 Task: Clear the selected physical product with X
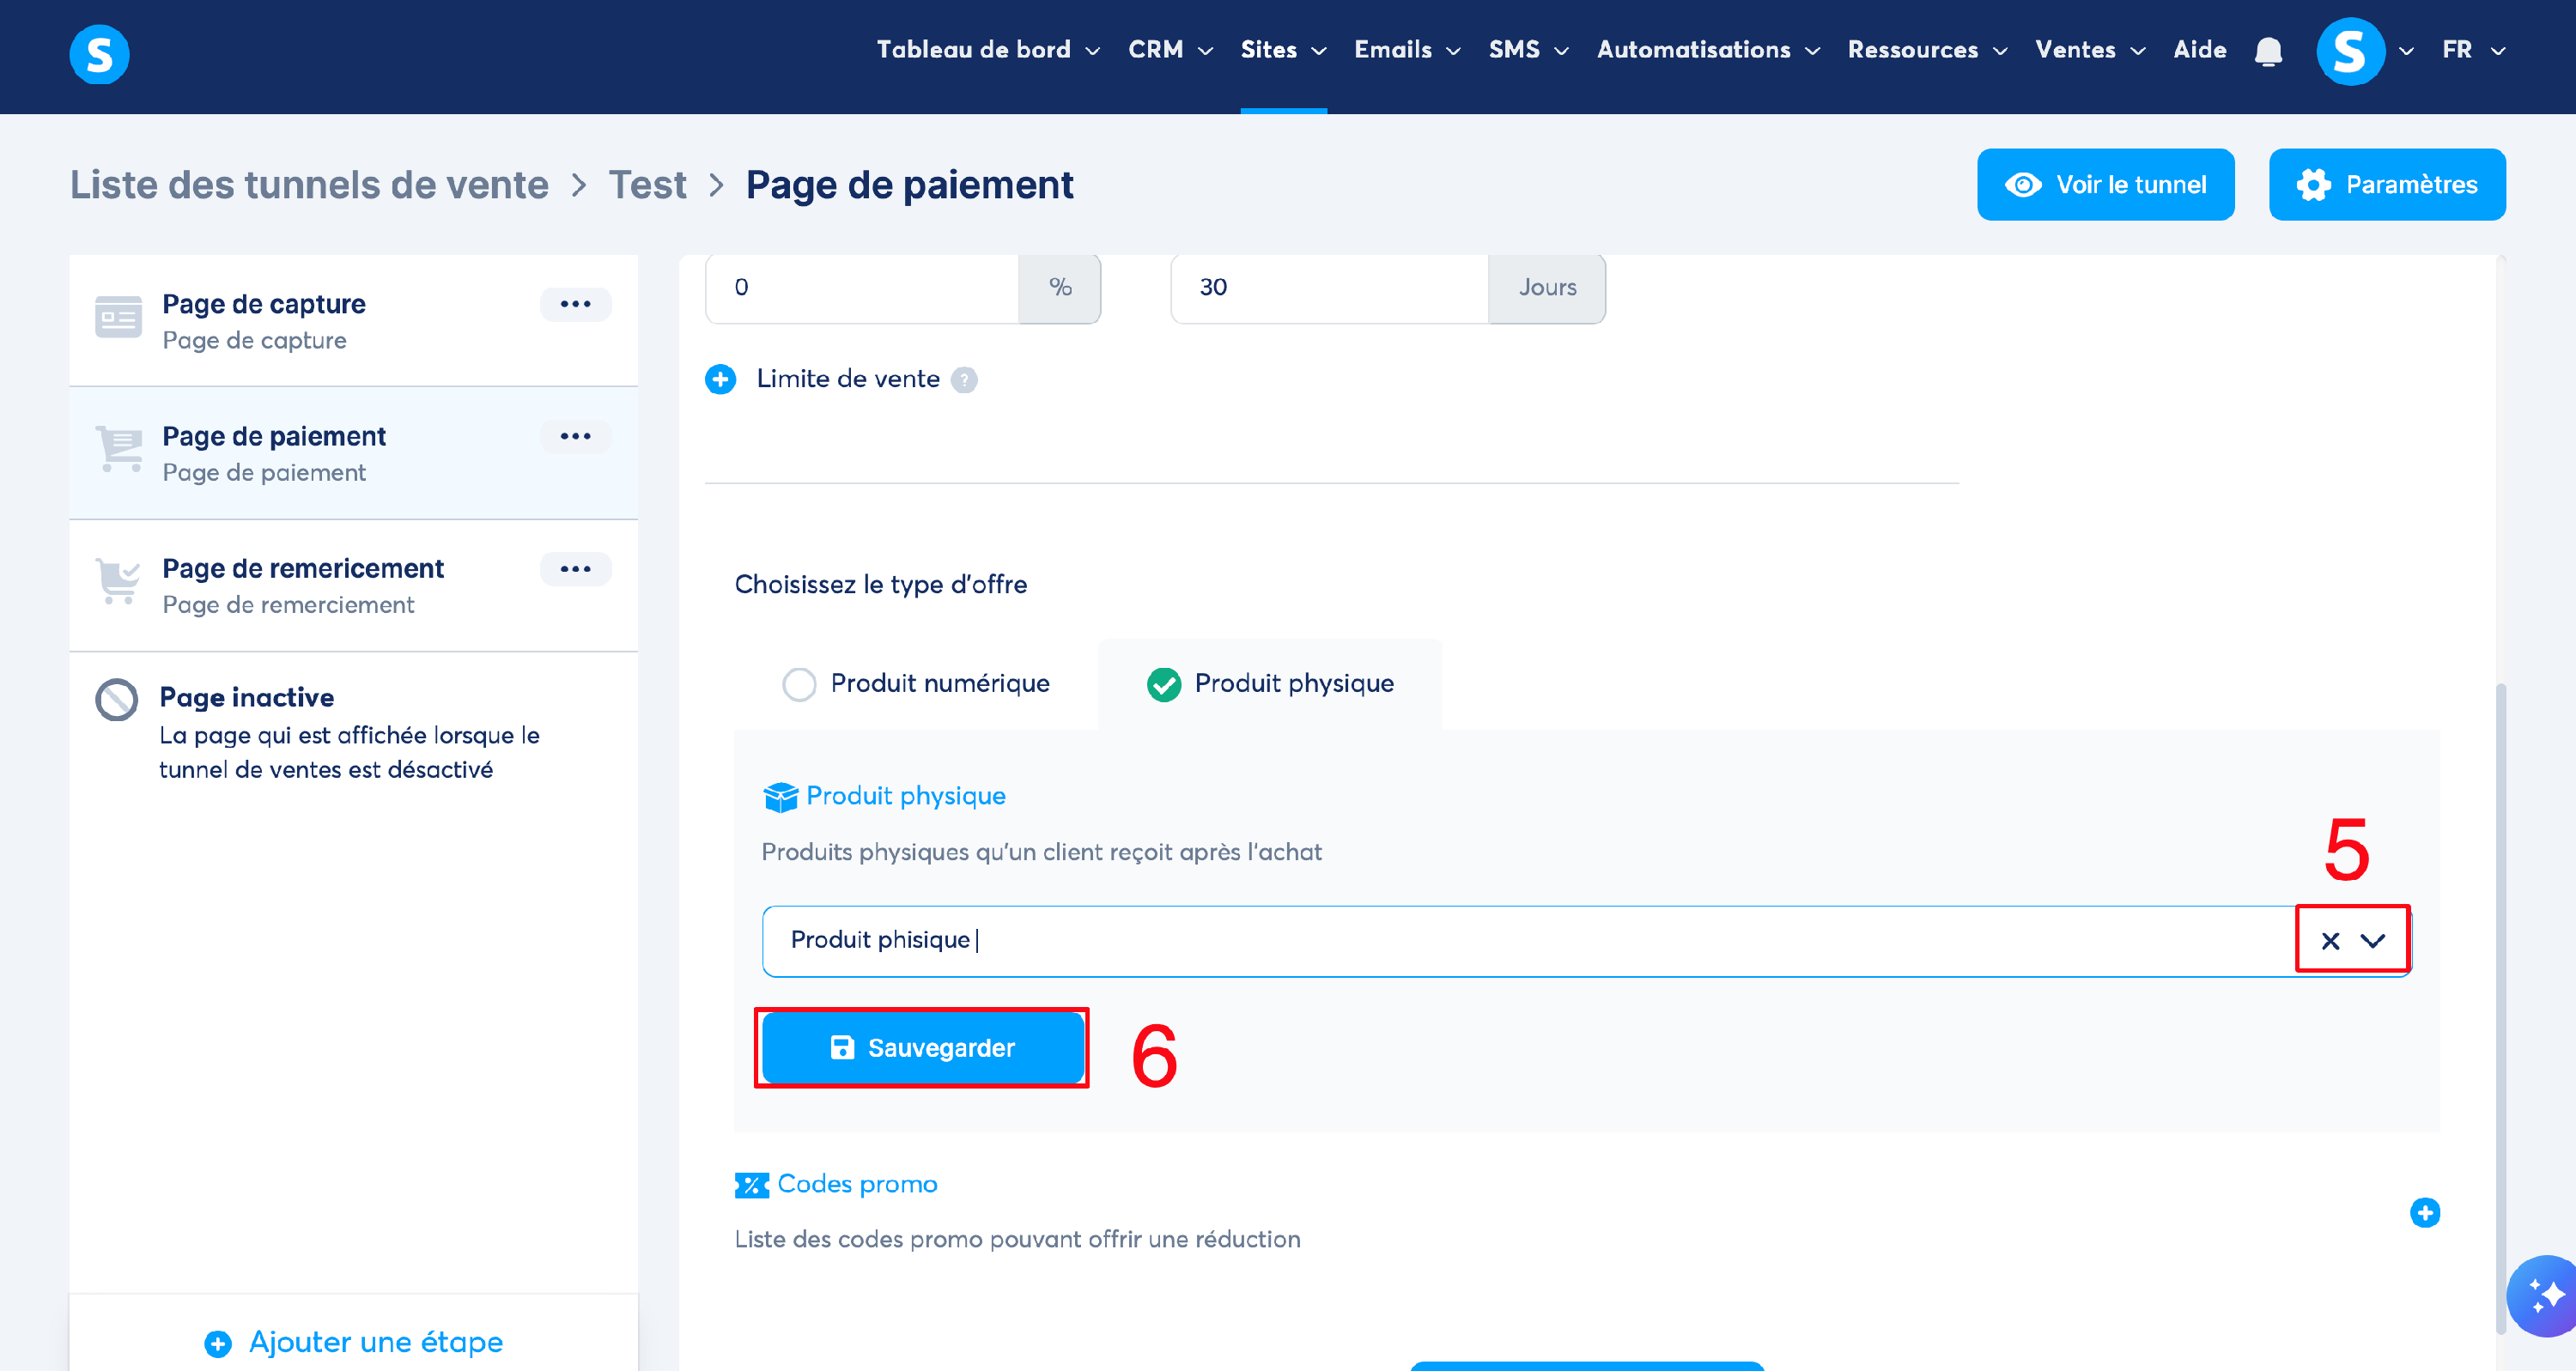[x=2330, y=940]
